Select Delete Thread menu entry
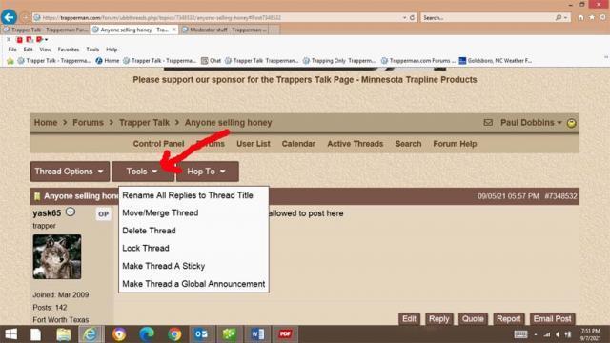Viewport: 610px width, 343px height. pos(149,231)
